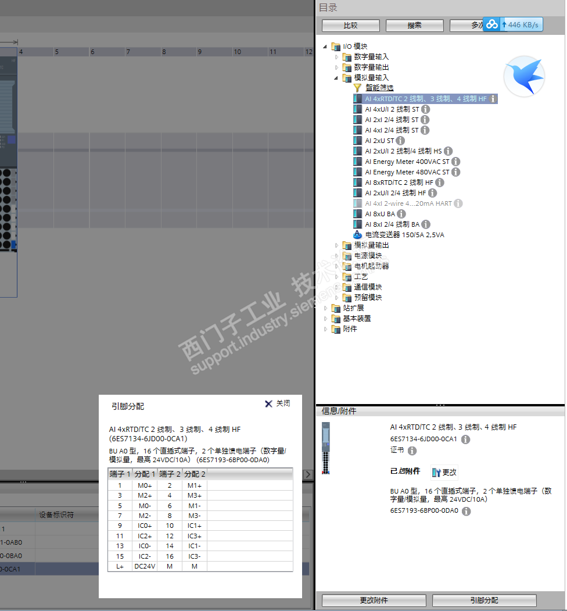This screenshot has height=611, width=567.
Task: Open info for AI 8xI 2/4 线制 BA
Action: pos(426,224)
